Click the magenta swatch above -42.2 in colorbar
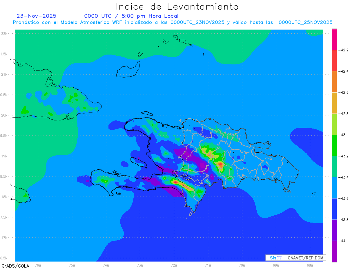Image resolution: width=348 pixels, height=269 pixels. click(334, 39)
